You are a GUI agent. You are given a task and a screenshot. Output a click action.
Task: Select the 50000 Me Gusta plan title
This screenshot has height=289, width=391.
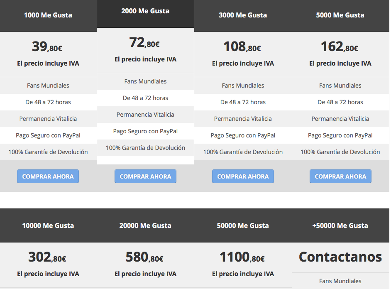(x=243, y=226)
